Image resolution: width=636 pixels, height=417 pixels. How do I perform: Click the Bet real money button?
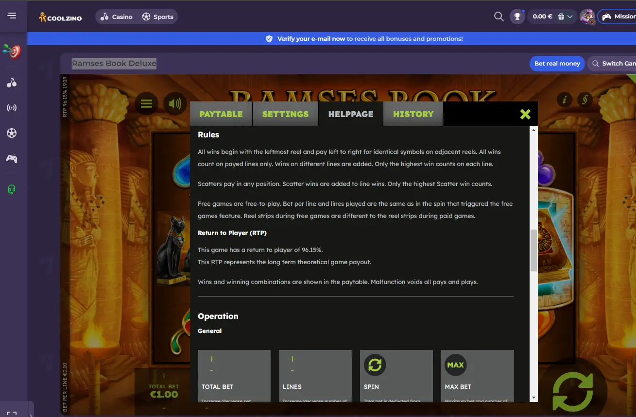[x=557, y=64]
